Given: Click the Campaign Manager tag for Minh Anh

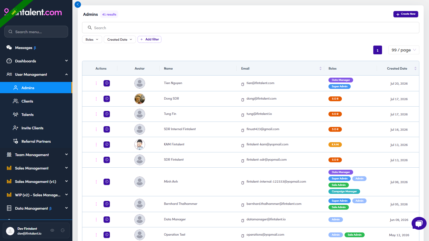Looking at the screenshot, I should point(344,191).
